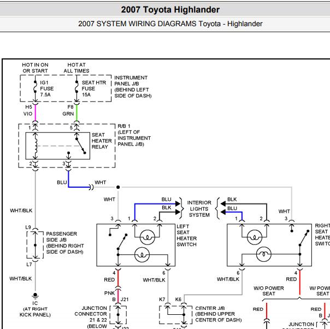This screenshot has height=329, width=330.
Task: Select 'CENTER J/B (BEHIND UPPER CENTER OF DASH)' text
Action: [218, 314]
